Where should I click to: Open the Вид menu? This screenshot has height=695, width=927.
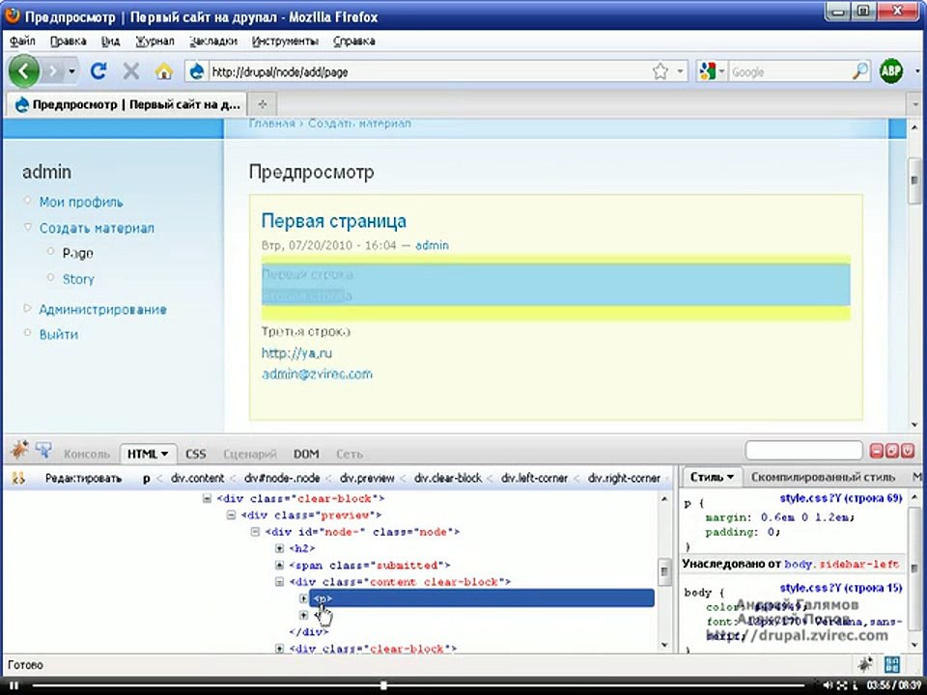[110, 41]
